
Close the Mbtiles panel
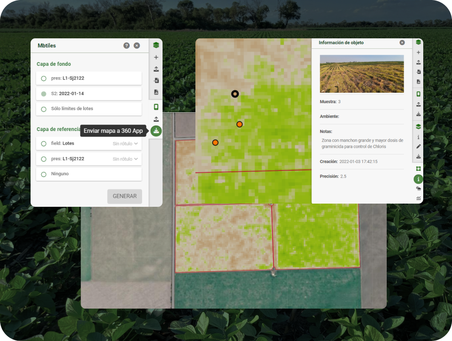pyautogui.click(x=137, y=46)
